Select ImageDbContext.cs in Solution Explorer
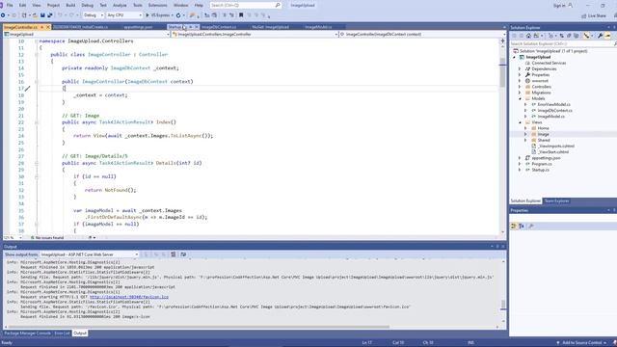The height and width of the screenshot is (347, 617). (554, 111)
